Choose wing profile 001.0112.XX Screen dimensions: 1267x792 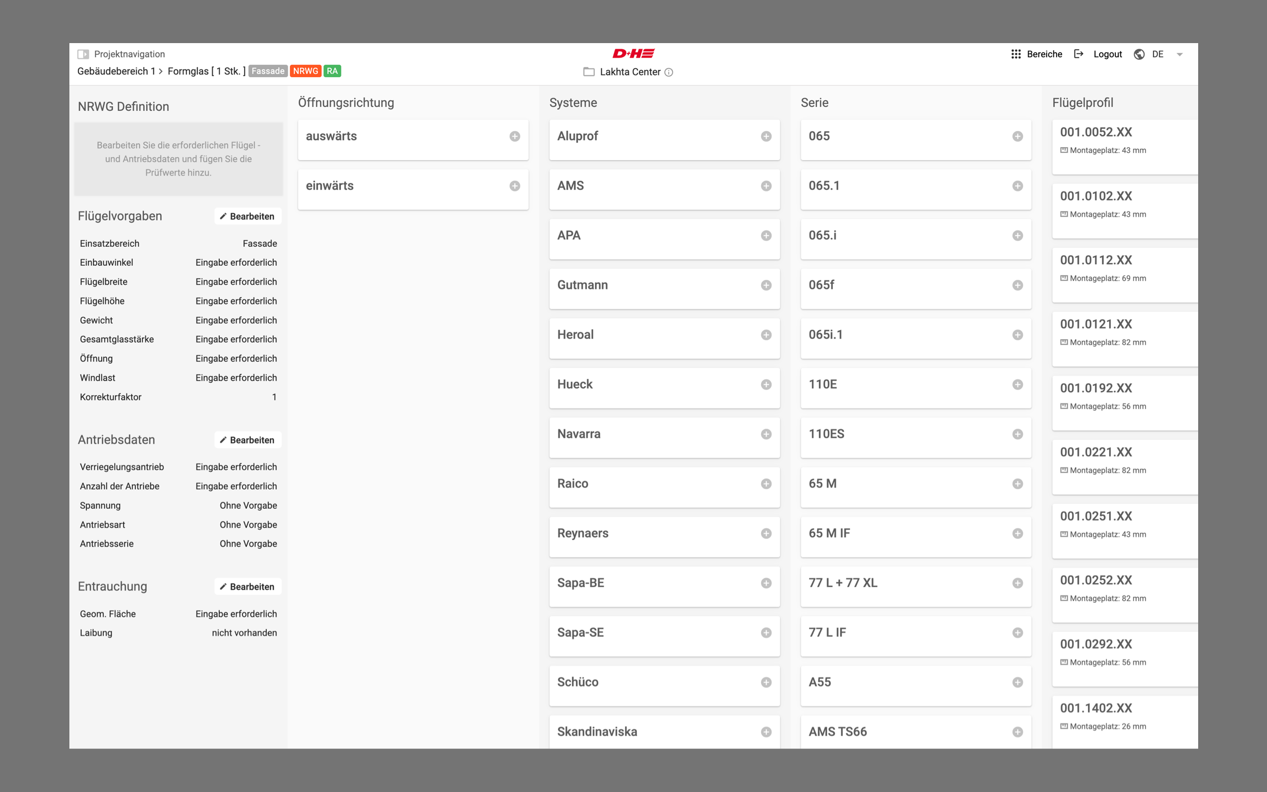[x=1125, y=275]
